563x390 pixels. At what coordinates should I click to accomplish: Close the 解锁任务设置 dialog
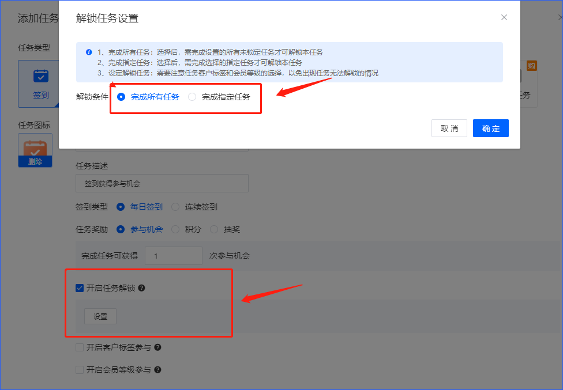(504, 17)
